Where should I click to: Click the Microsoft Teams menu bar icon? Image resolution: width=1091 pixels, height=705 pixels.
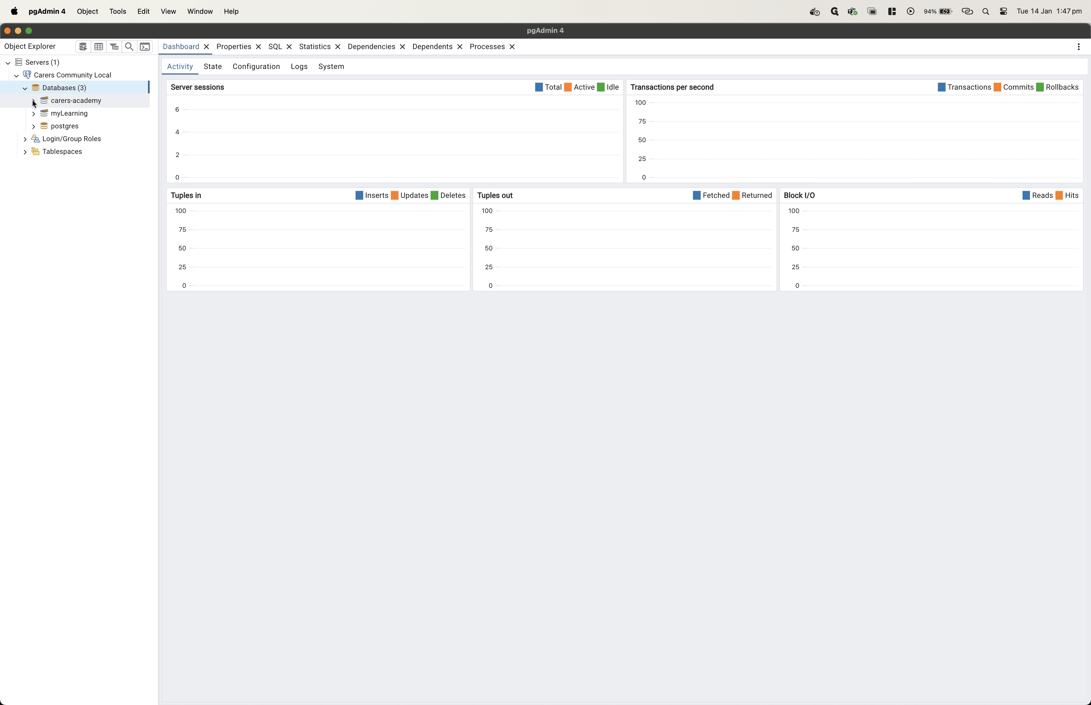852,11
